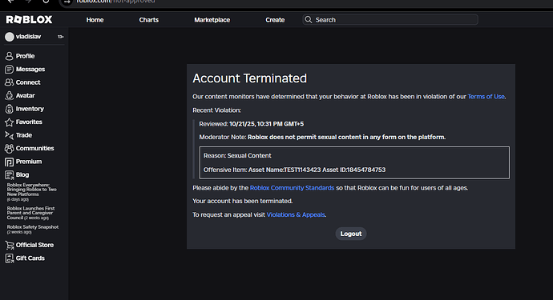Screen dimensions: 553x300
Task: Open the Trade arrows icon
Action: [x=9, y=135]
